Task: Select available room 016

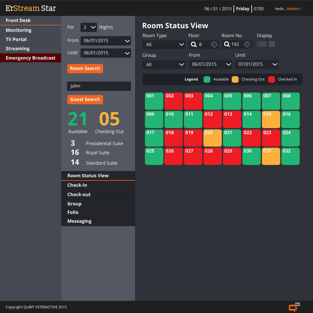Action: point(290,119)
